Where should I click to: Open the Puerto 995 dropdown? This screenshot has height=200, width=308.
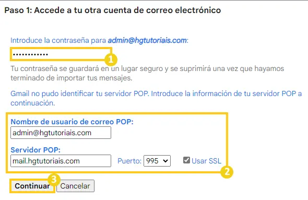157,161
